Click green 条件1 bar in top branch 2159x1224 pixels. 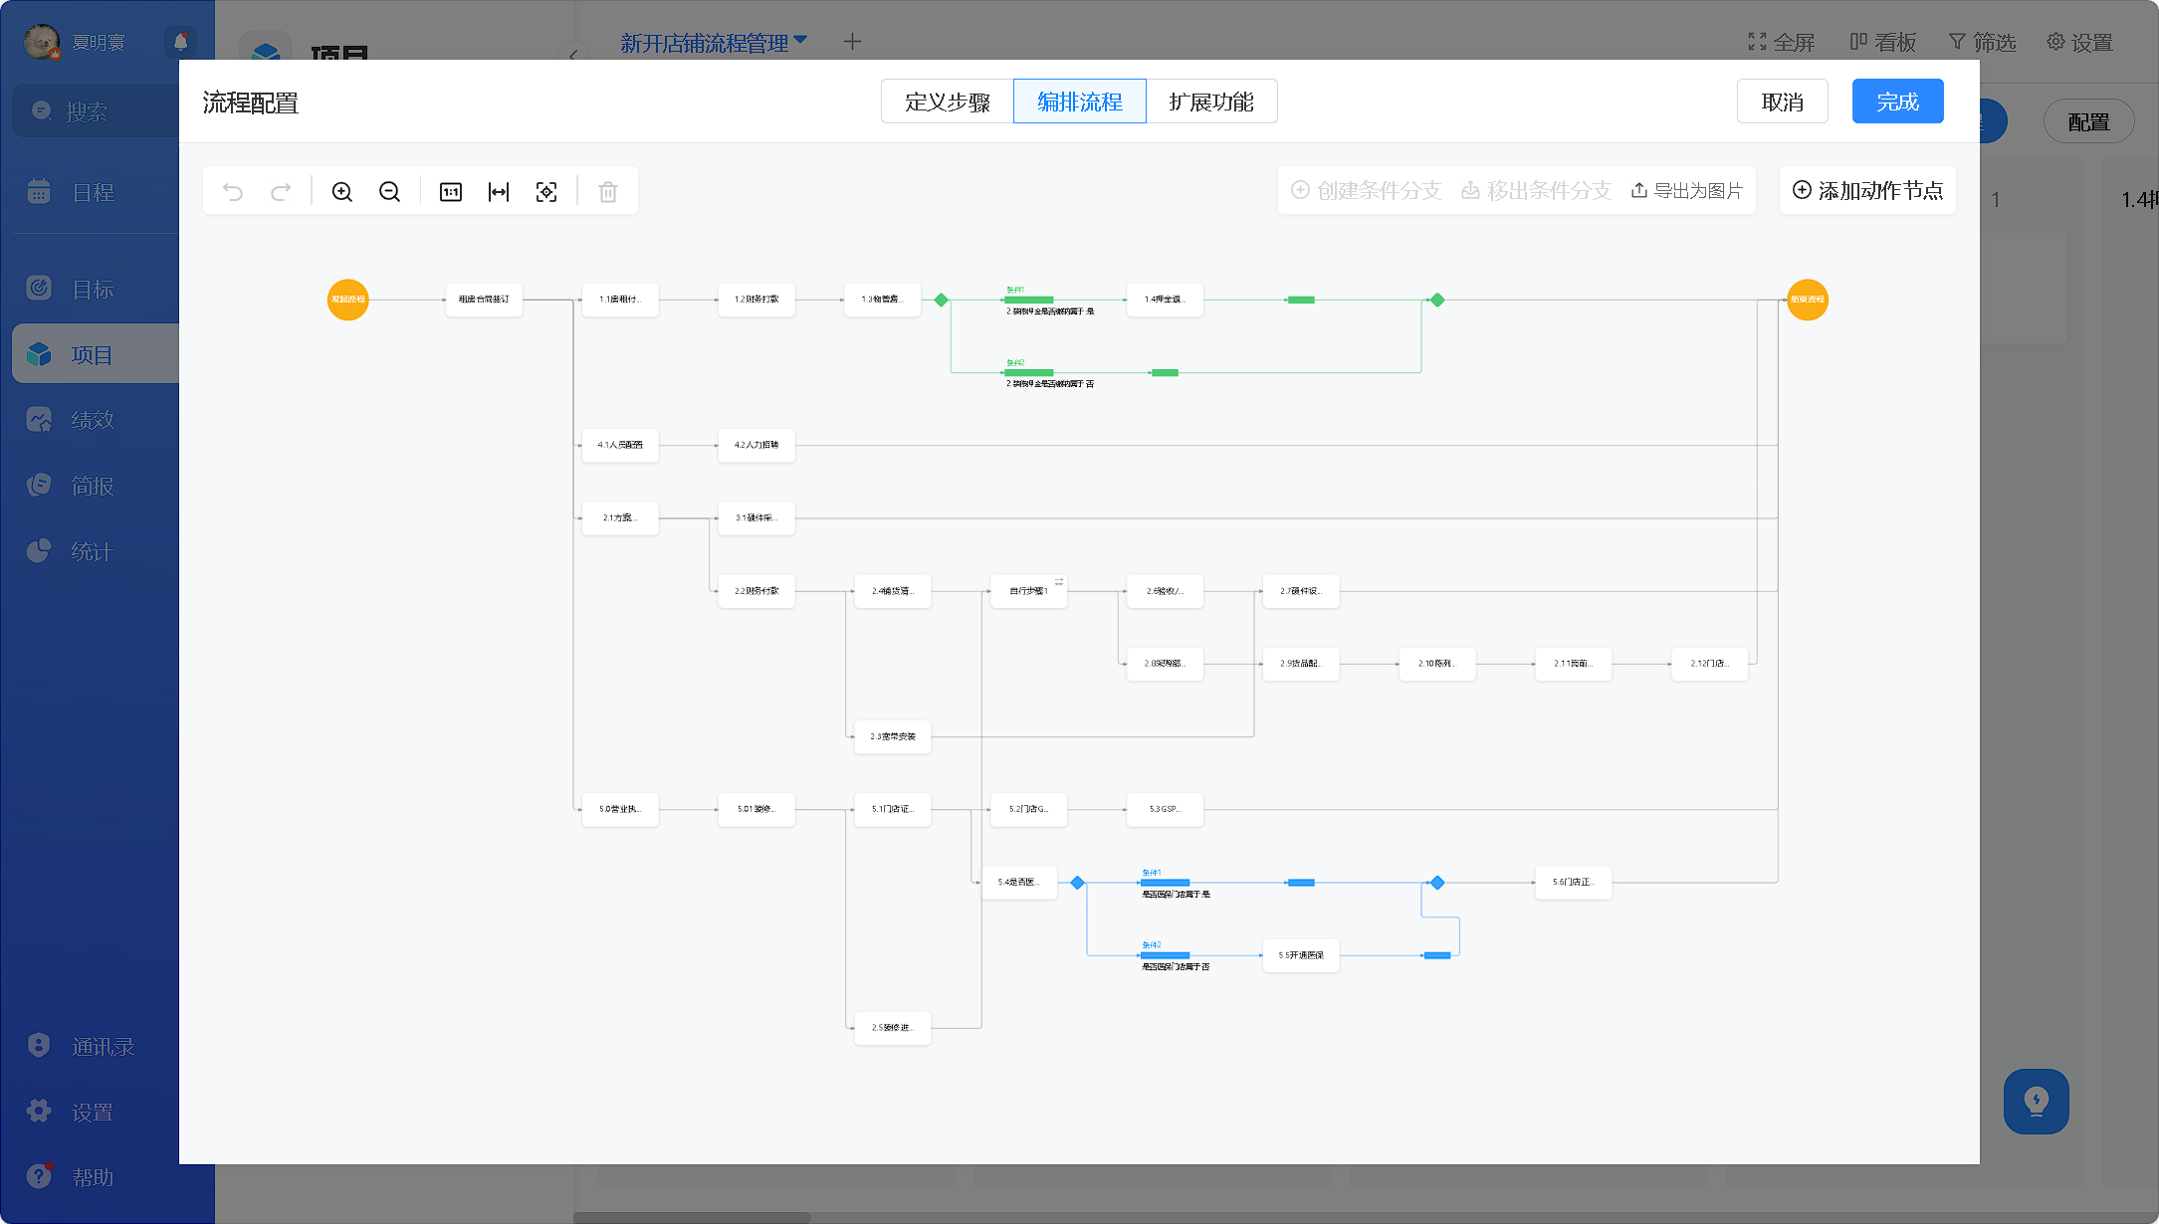(1029, 300)
